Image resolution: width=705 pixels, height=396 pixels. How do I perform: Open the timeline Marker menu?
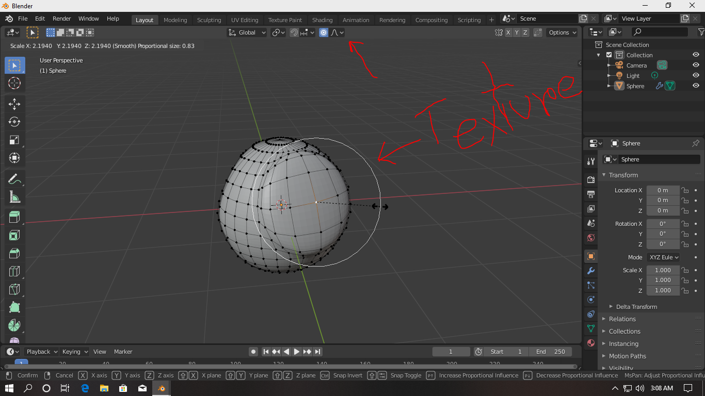[x=123, y=352]
